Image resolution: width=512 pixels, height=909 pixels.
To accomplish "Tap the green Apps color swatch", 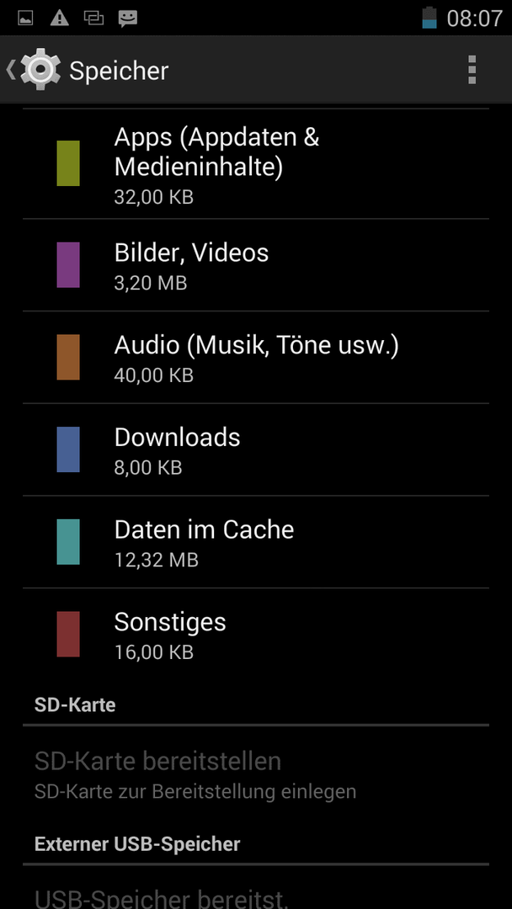I will [68, 163].
